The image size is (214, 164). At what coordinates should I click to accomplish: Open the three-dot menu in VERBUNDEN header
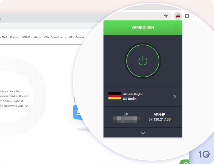point(176,28)
